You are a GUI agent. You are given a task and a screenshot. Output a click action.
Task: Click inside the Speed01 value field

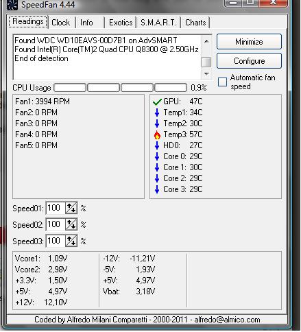point(56,208)
